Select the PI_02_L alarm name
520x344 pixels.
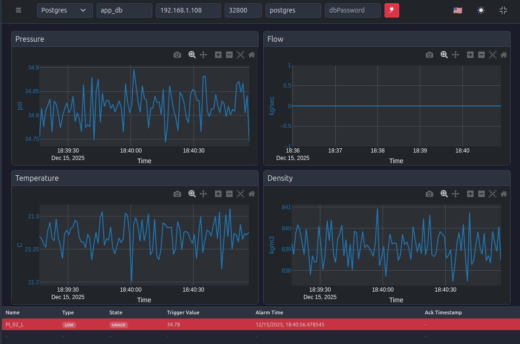pyautogui.click(x=14, y=325)
